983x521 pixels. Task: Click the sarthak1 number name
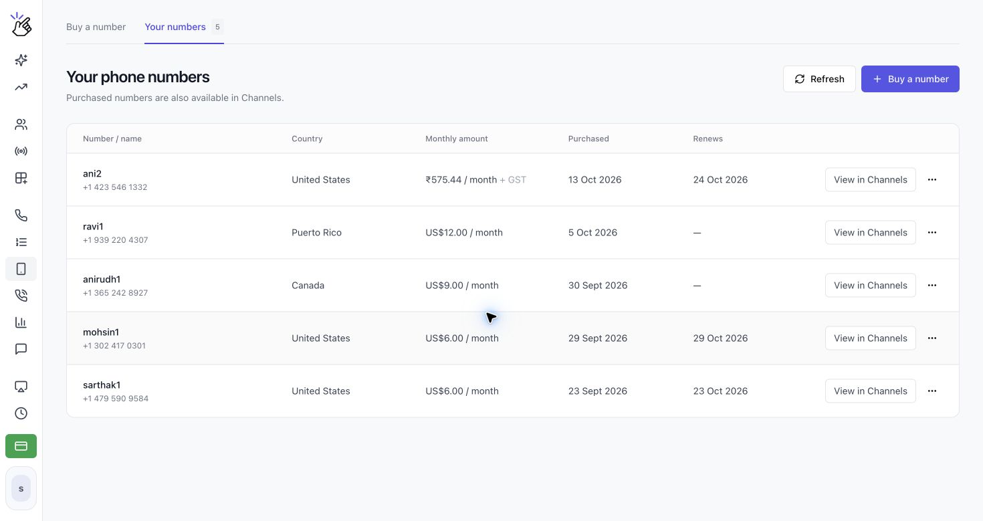pos(102,385)
